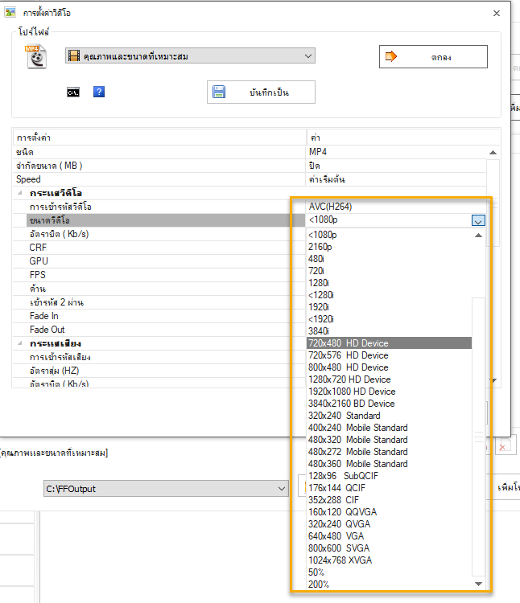Open the command line options icon

pos(73,92)
